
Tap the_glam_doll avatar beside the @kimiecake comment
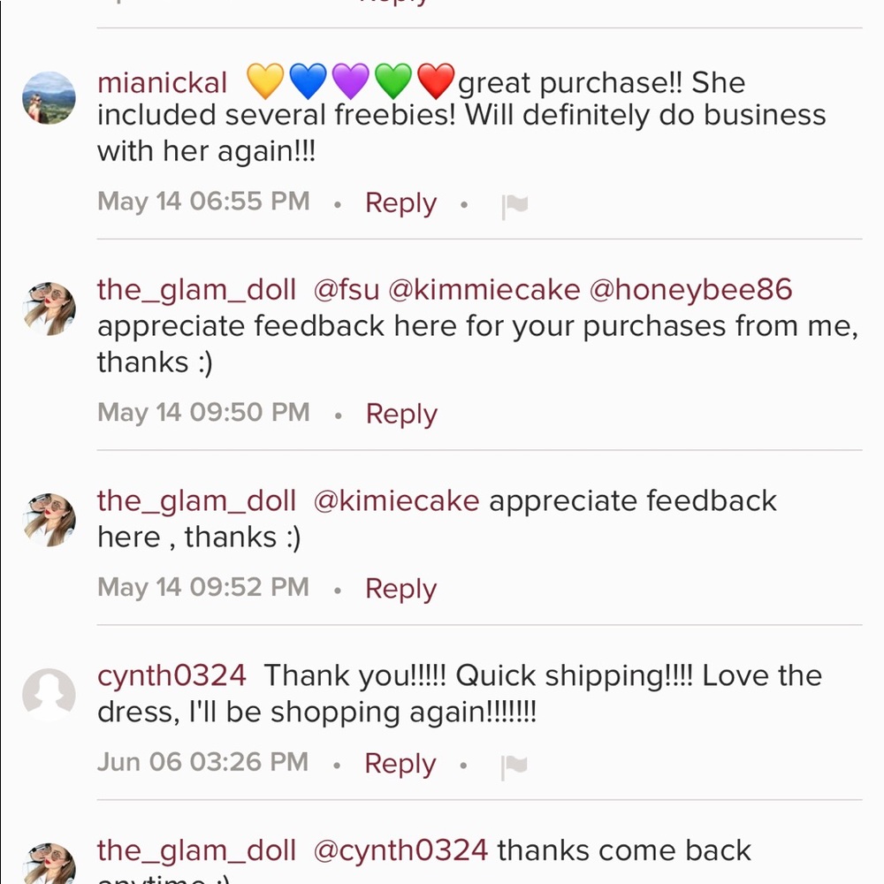49,519
